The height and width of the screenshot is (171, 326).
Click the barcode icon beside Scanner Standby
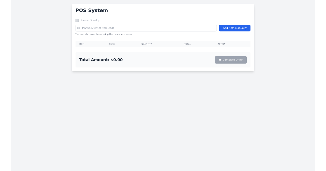pyautogui.click(x=77, y=20)
